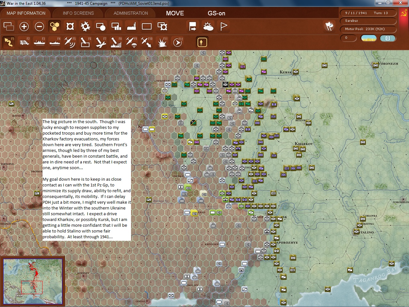The image size is (409, 307).
Task: Select the F10 air transfer icon
Action: 147,42
